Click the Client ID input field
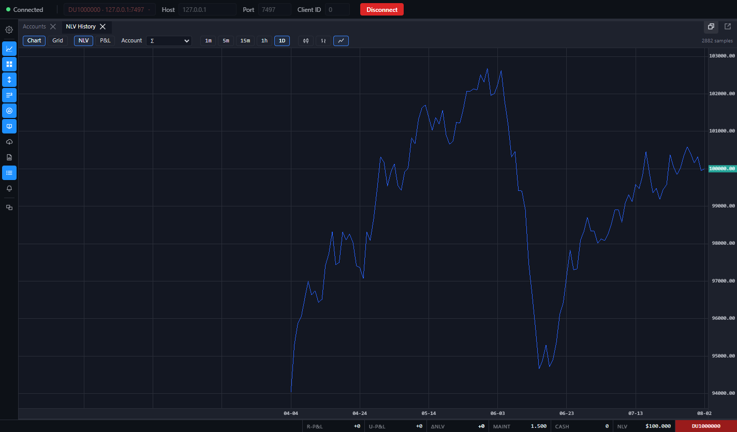 click(337, 10)
